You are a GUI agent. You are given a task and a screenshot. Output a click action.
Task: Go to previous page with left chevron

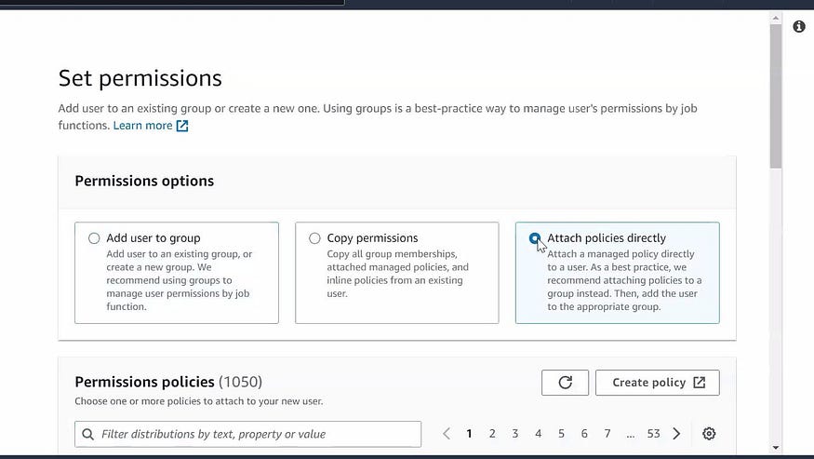coord(446,434)
